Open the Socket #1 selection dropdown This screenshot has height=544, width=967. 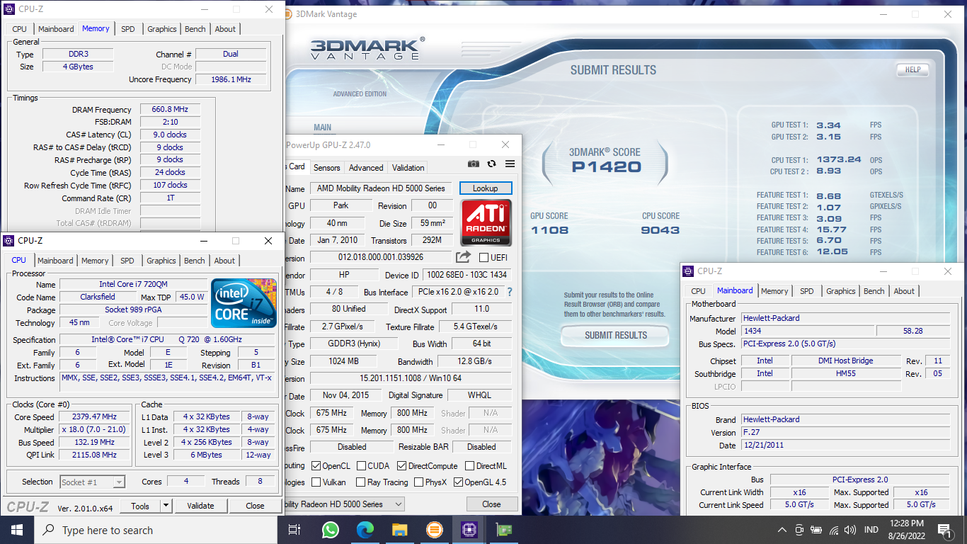tap(93, 482)
